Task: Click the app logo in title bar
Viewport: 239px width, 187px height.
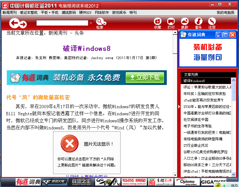Action: pyautogui.click(x=5, y=6)
